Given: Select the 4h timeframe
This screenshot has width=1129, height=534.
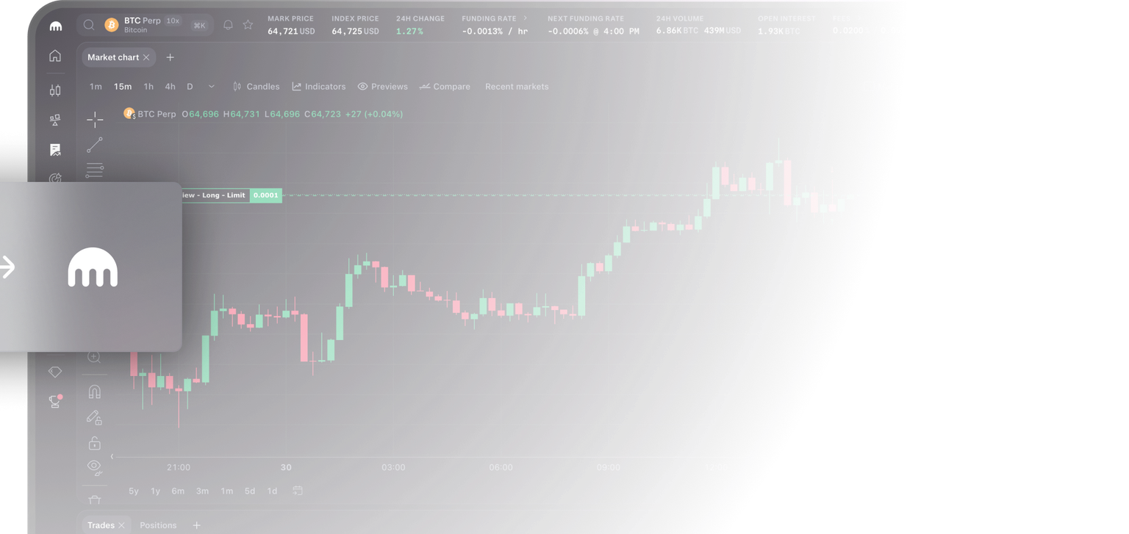Looking at the screenshot, I should 170,87.
